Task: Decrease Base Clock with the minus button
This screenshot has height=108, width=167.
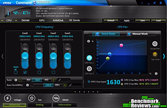Action: click(32, 85)
